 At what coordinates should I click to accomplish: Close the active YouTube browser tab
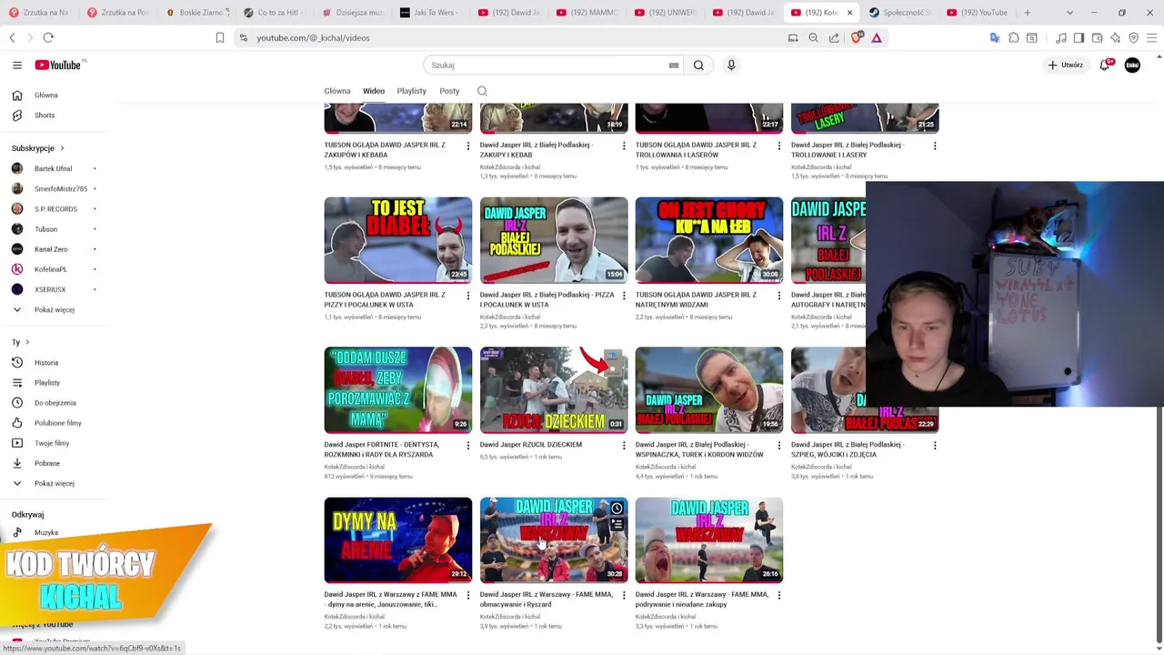[849, 13]
